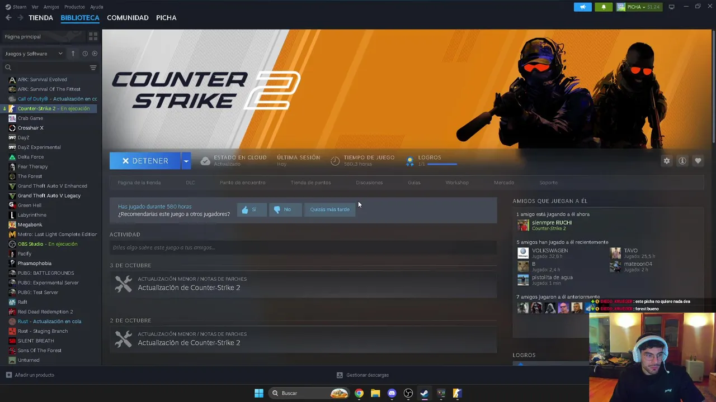Open dropdown arrow next to Detener
Screen dimensions: 716x402
[186, 161]
